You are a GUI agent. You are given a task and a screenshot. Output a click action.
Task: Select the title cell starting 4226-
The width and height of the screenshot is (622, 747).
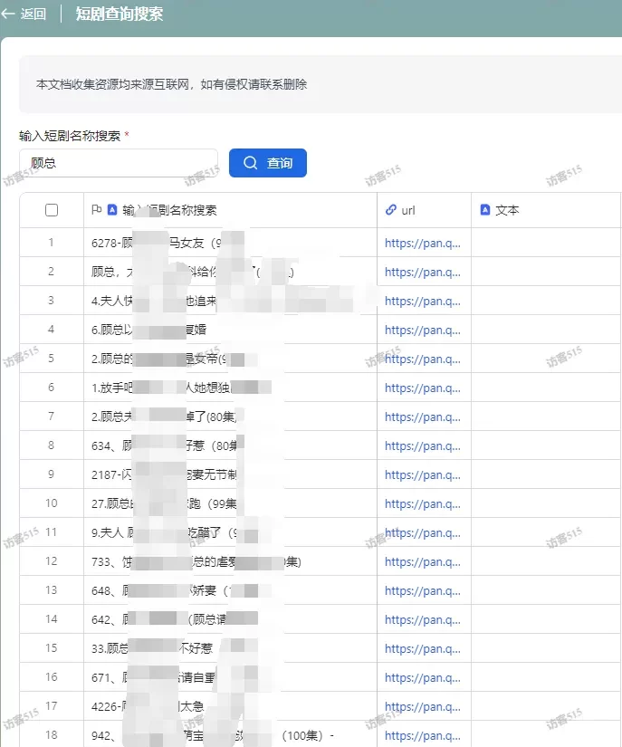[230, 706]
